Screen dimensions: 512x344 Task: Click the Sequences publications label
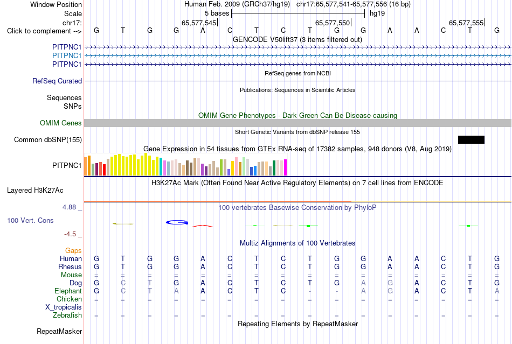64,97
